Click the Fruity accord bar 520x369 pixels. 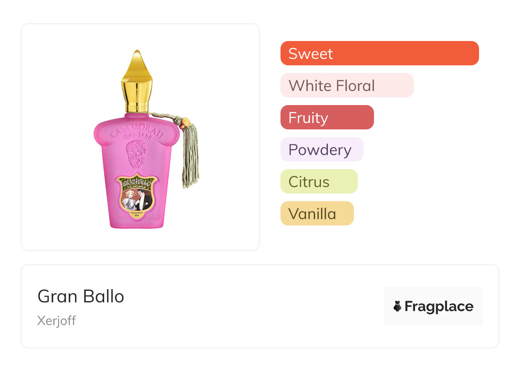coord(327,117)
